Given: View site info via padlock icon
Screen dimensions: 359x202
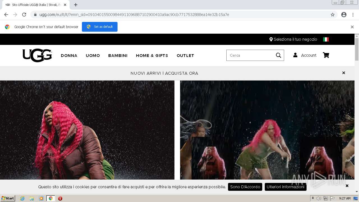Looking at the screenshot, I should coord(35,15).
